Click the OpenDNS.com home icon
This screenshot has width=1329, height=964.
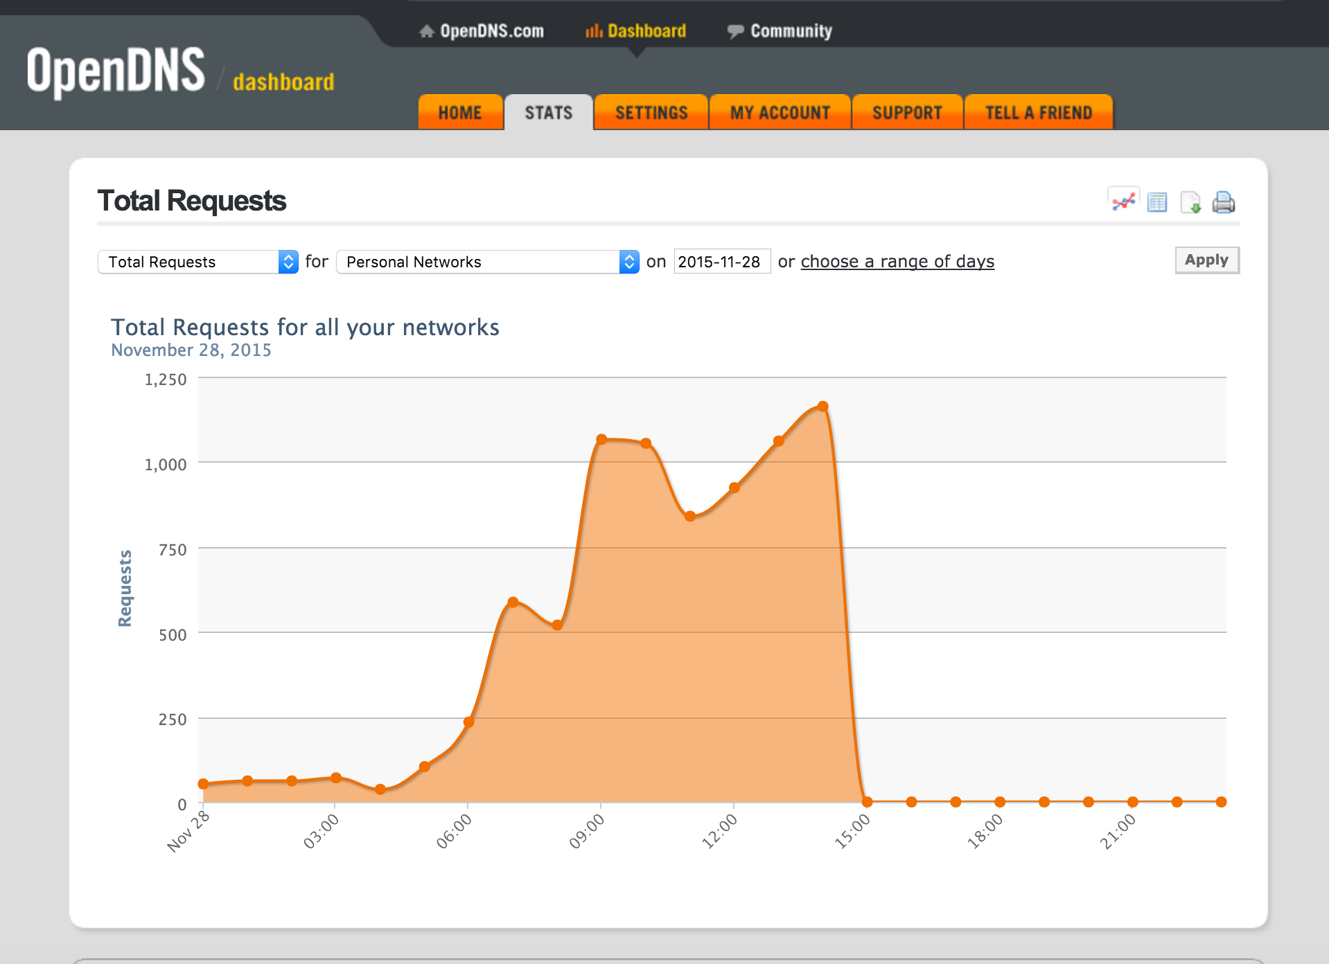(x=427, y=31)
